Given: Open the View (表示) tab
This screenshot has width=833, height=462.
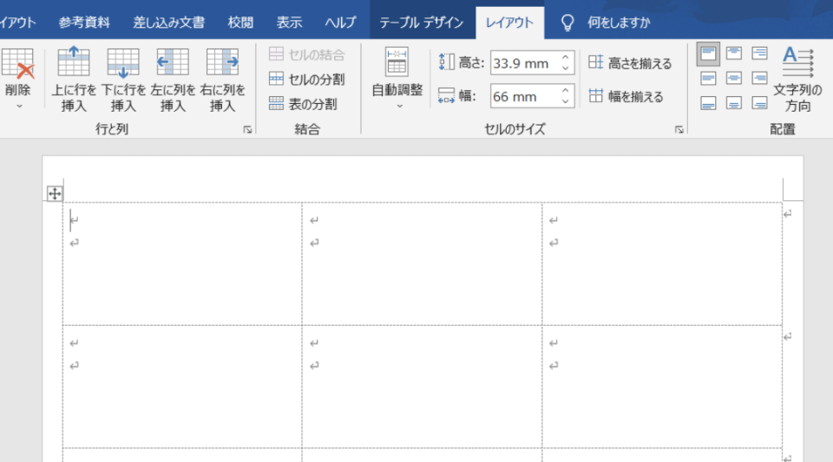Looking at the screenshot, I should [289, 23].
